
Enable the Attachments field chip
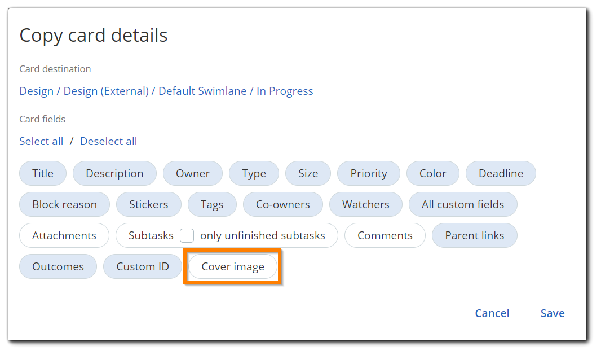pos(64,235)
